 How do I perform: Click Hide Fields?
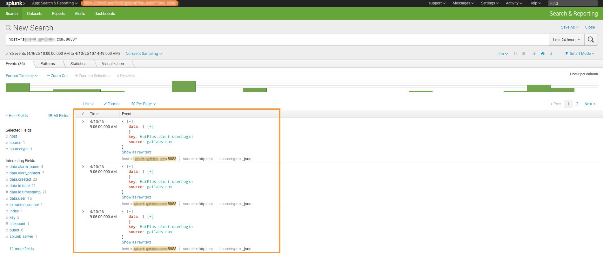17,116
